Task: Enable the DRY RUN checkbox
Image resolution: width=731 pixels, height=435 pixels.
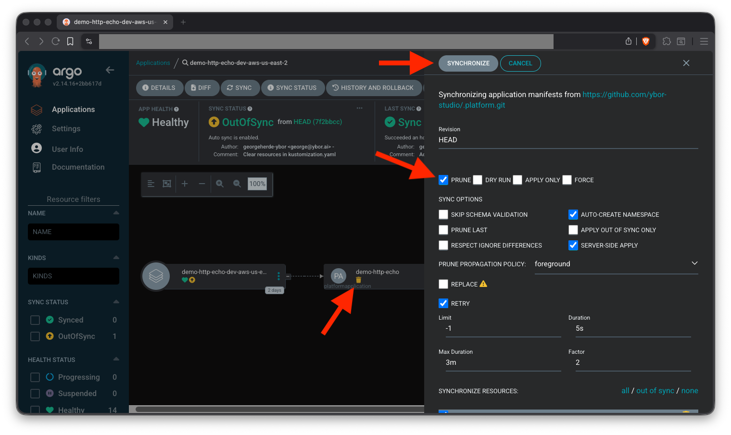Action: point(478,180)
